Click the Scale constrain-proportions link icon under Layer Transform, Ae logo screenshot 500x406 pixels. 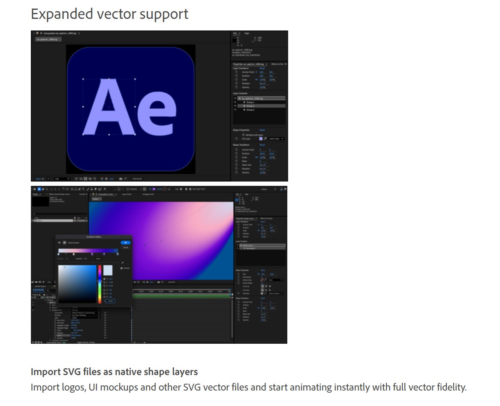coord(256,80)
